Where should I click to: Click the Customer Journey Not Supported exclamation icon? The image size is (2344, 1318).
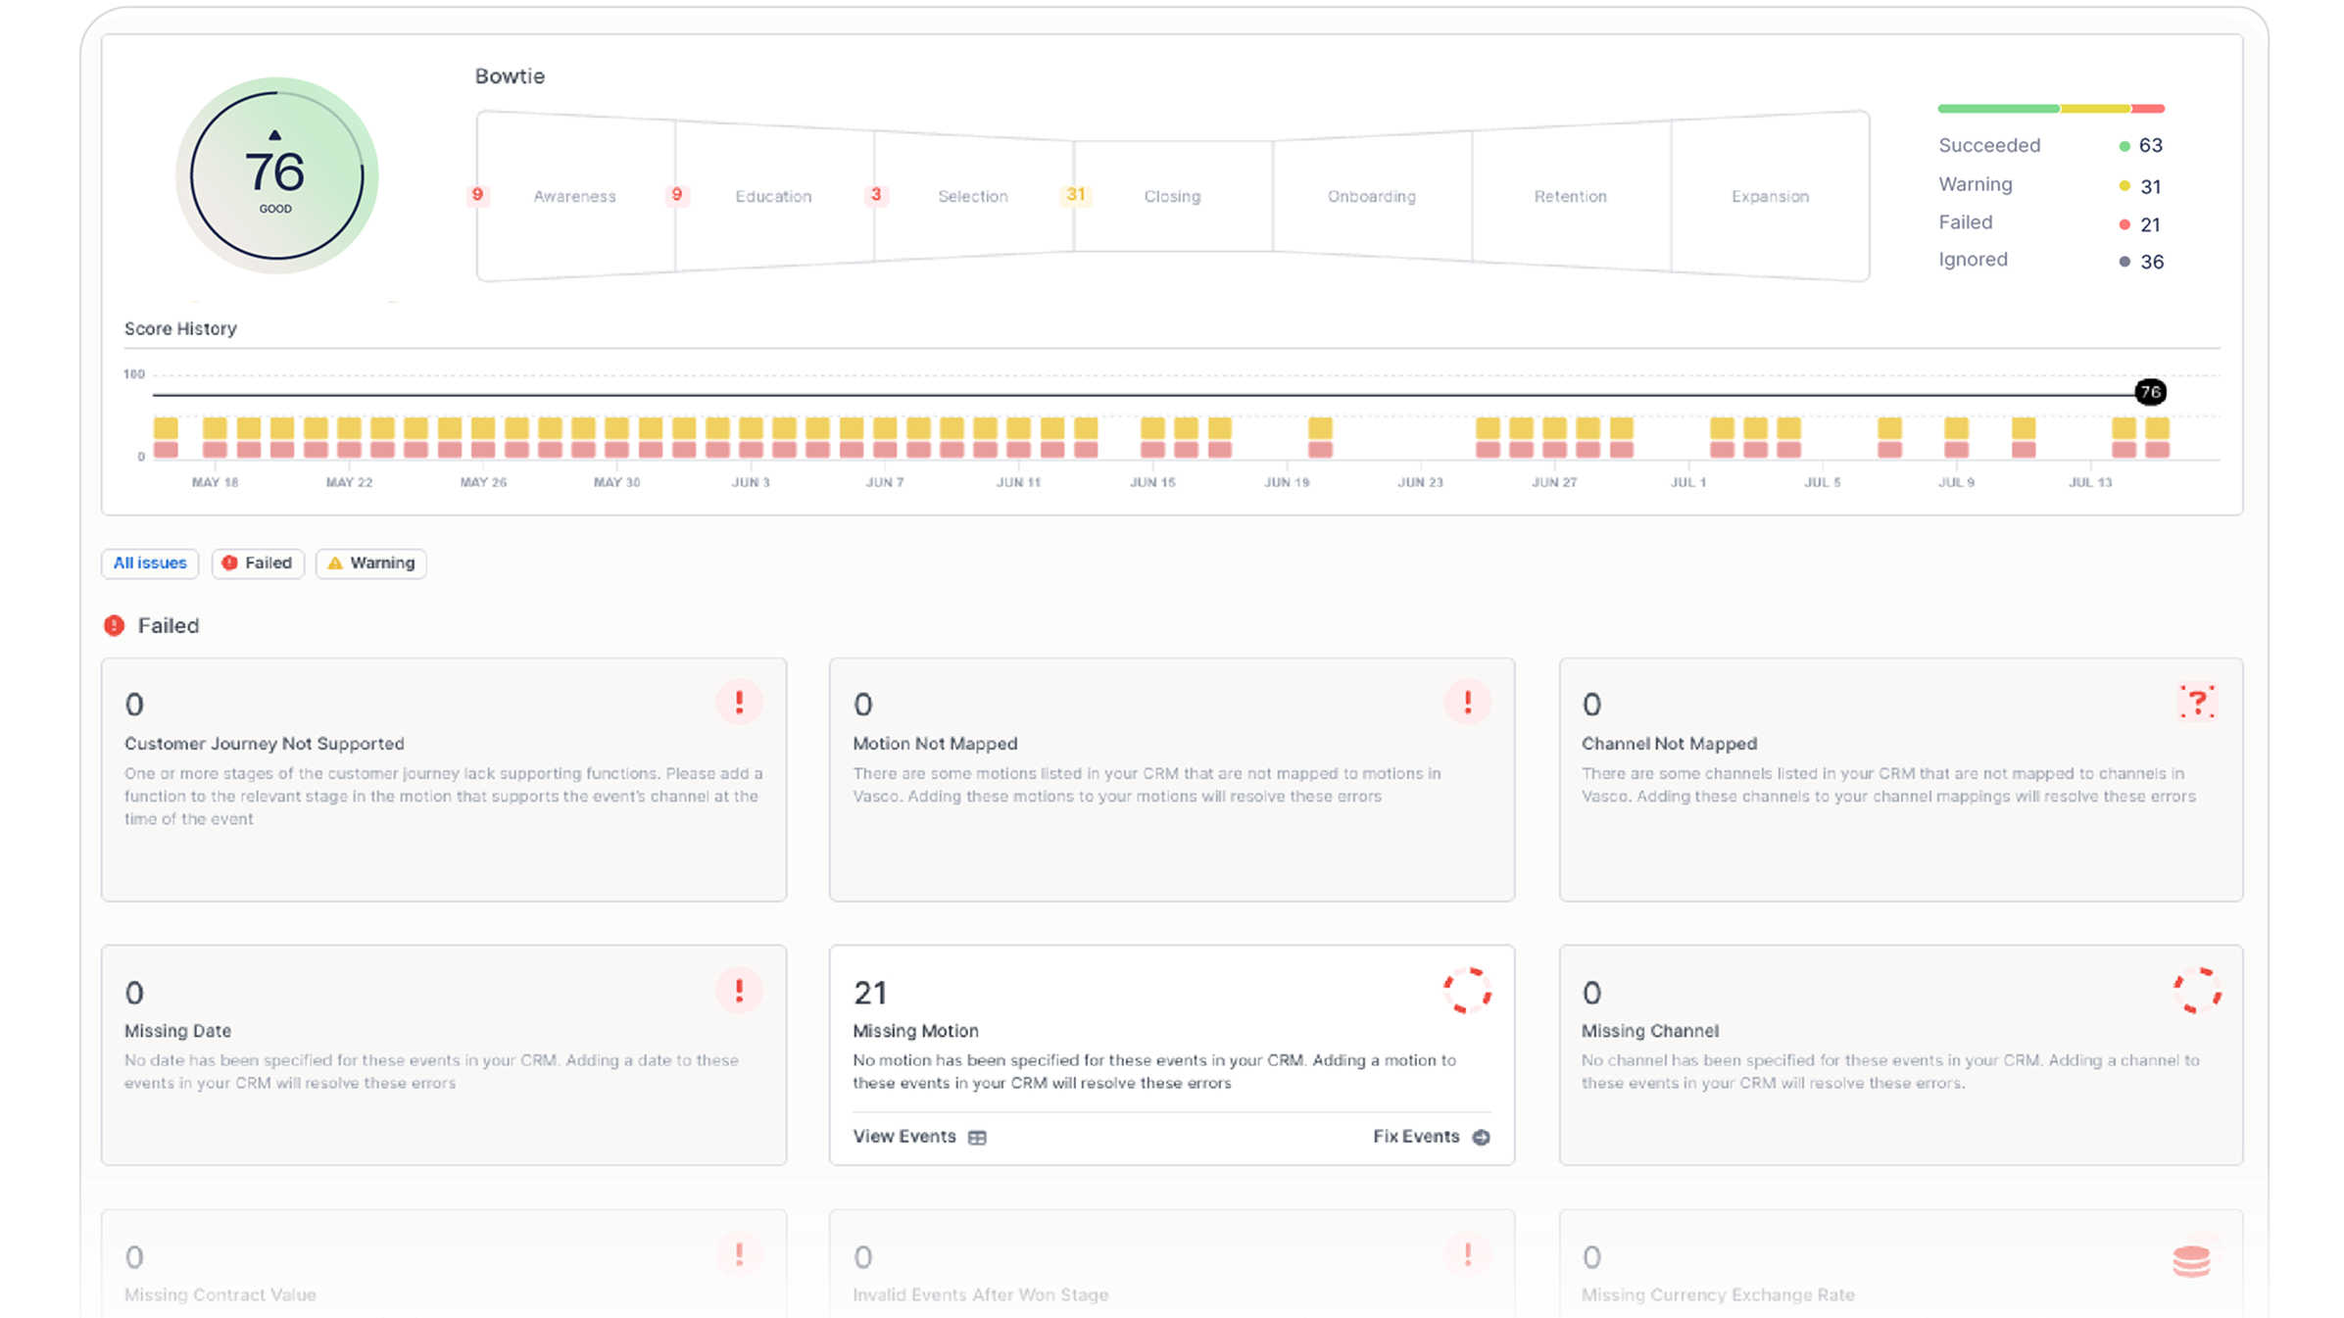pos(739,702)
